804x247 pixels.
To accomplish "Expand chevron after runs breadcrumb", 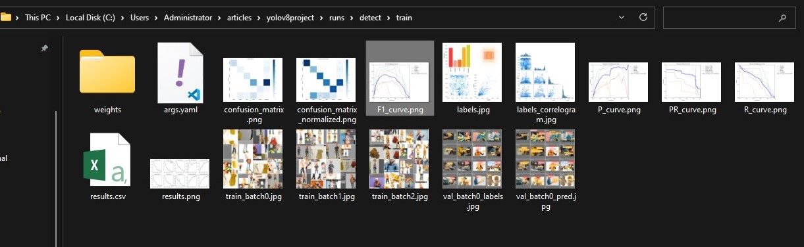I will tap(352, 18).
